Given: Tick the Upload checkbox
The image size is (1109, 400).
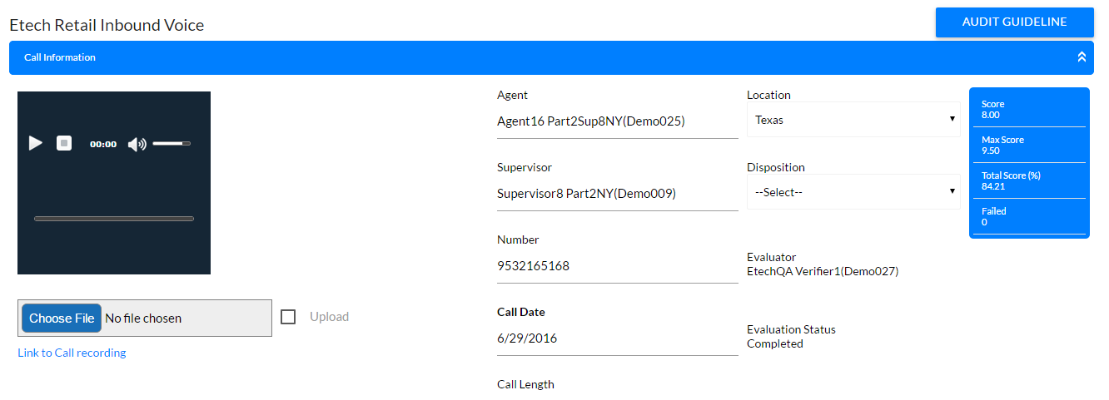Looking at the screenshot, I should 288,317.
